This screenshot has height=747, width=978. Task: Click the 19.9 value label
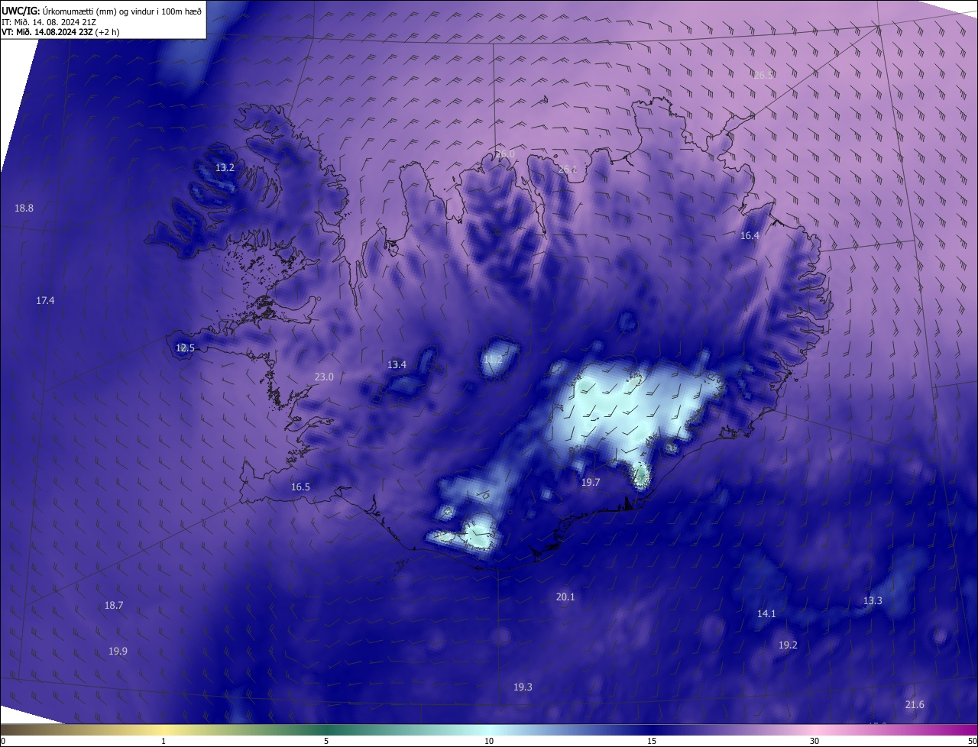tap(118, 651)
